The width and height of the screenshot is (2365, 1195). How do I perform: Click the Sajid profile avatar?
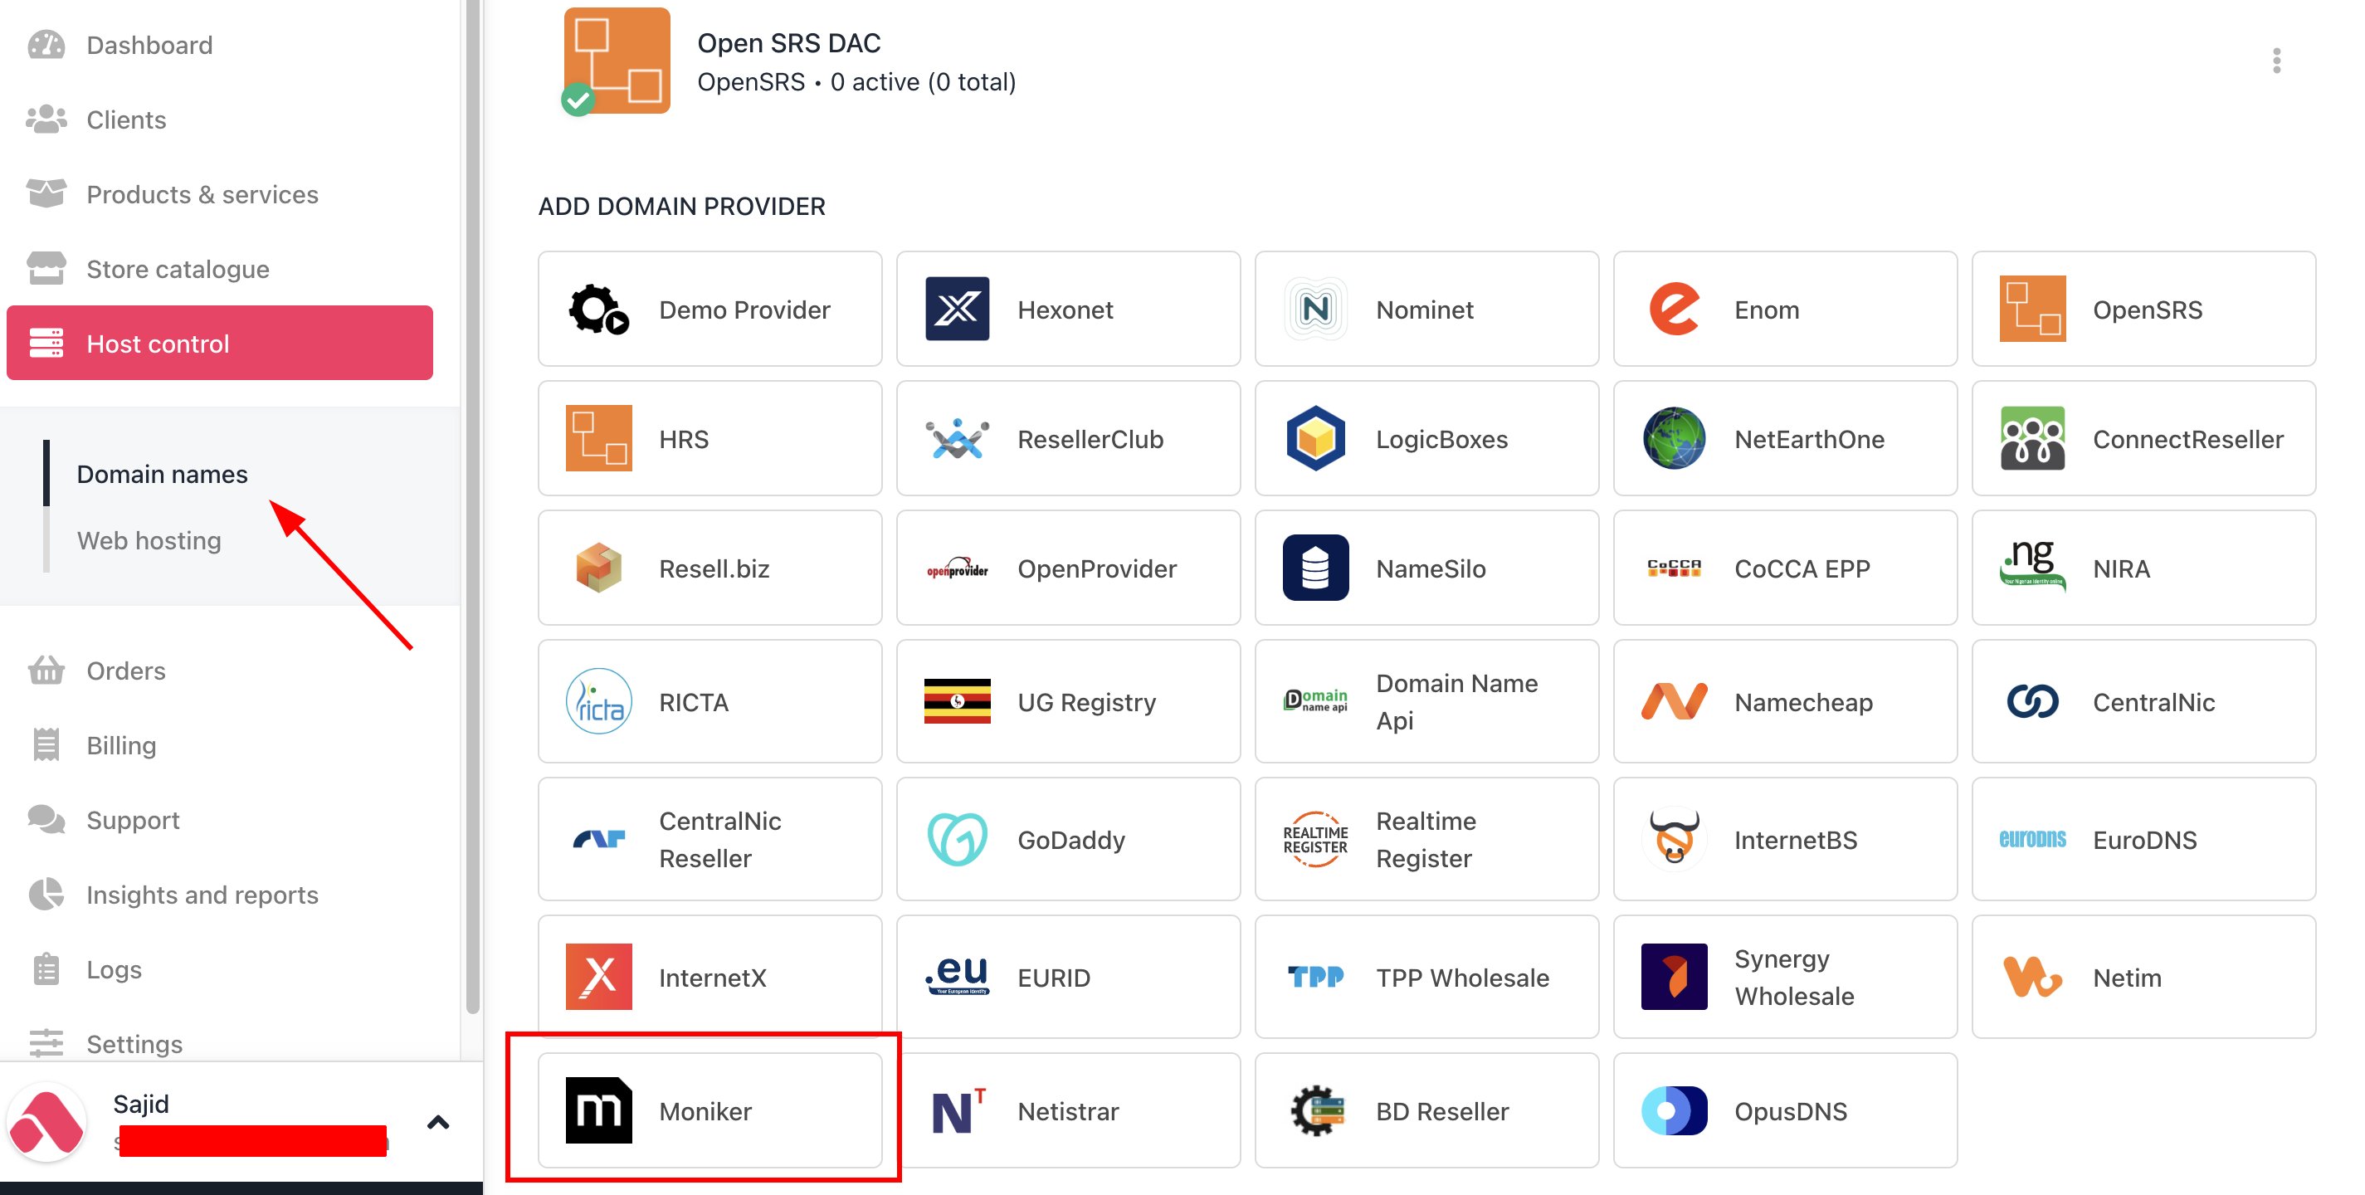[46, 1122]
